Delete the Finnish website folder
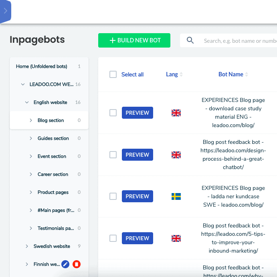Image resolution: width=277 pixels, height=277 pixels. pos(77,264)
